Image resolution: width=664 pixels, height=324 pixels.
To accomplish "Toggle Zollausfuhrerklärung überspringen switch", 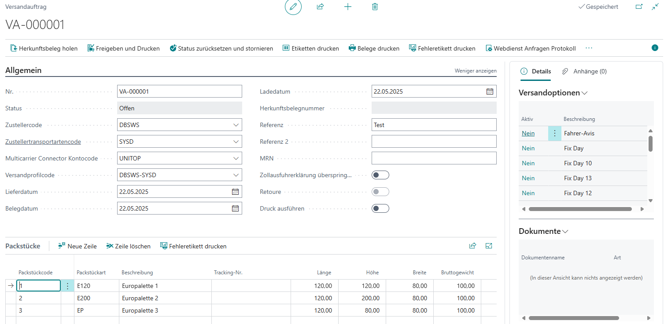I will [380, 175].
